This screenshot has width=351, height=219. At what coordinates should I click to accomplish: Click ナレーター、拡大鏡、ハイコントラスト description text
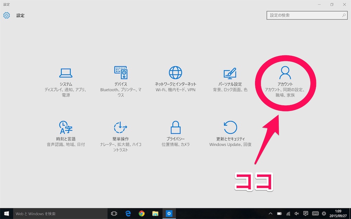coord(121,147)
